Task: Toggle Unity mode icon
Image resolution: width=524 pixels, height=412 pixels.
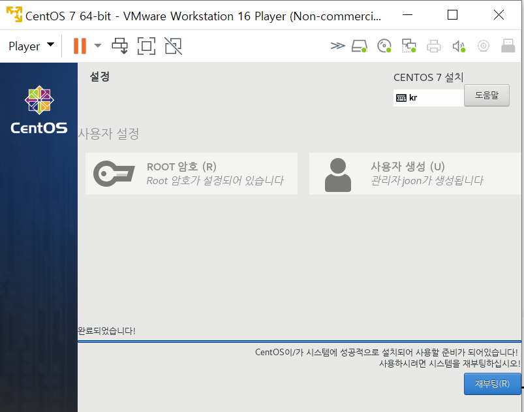Action: (x=174, y=46)
